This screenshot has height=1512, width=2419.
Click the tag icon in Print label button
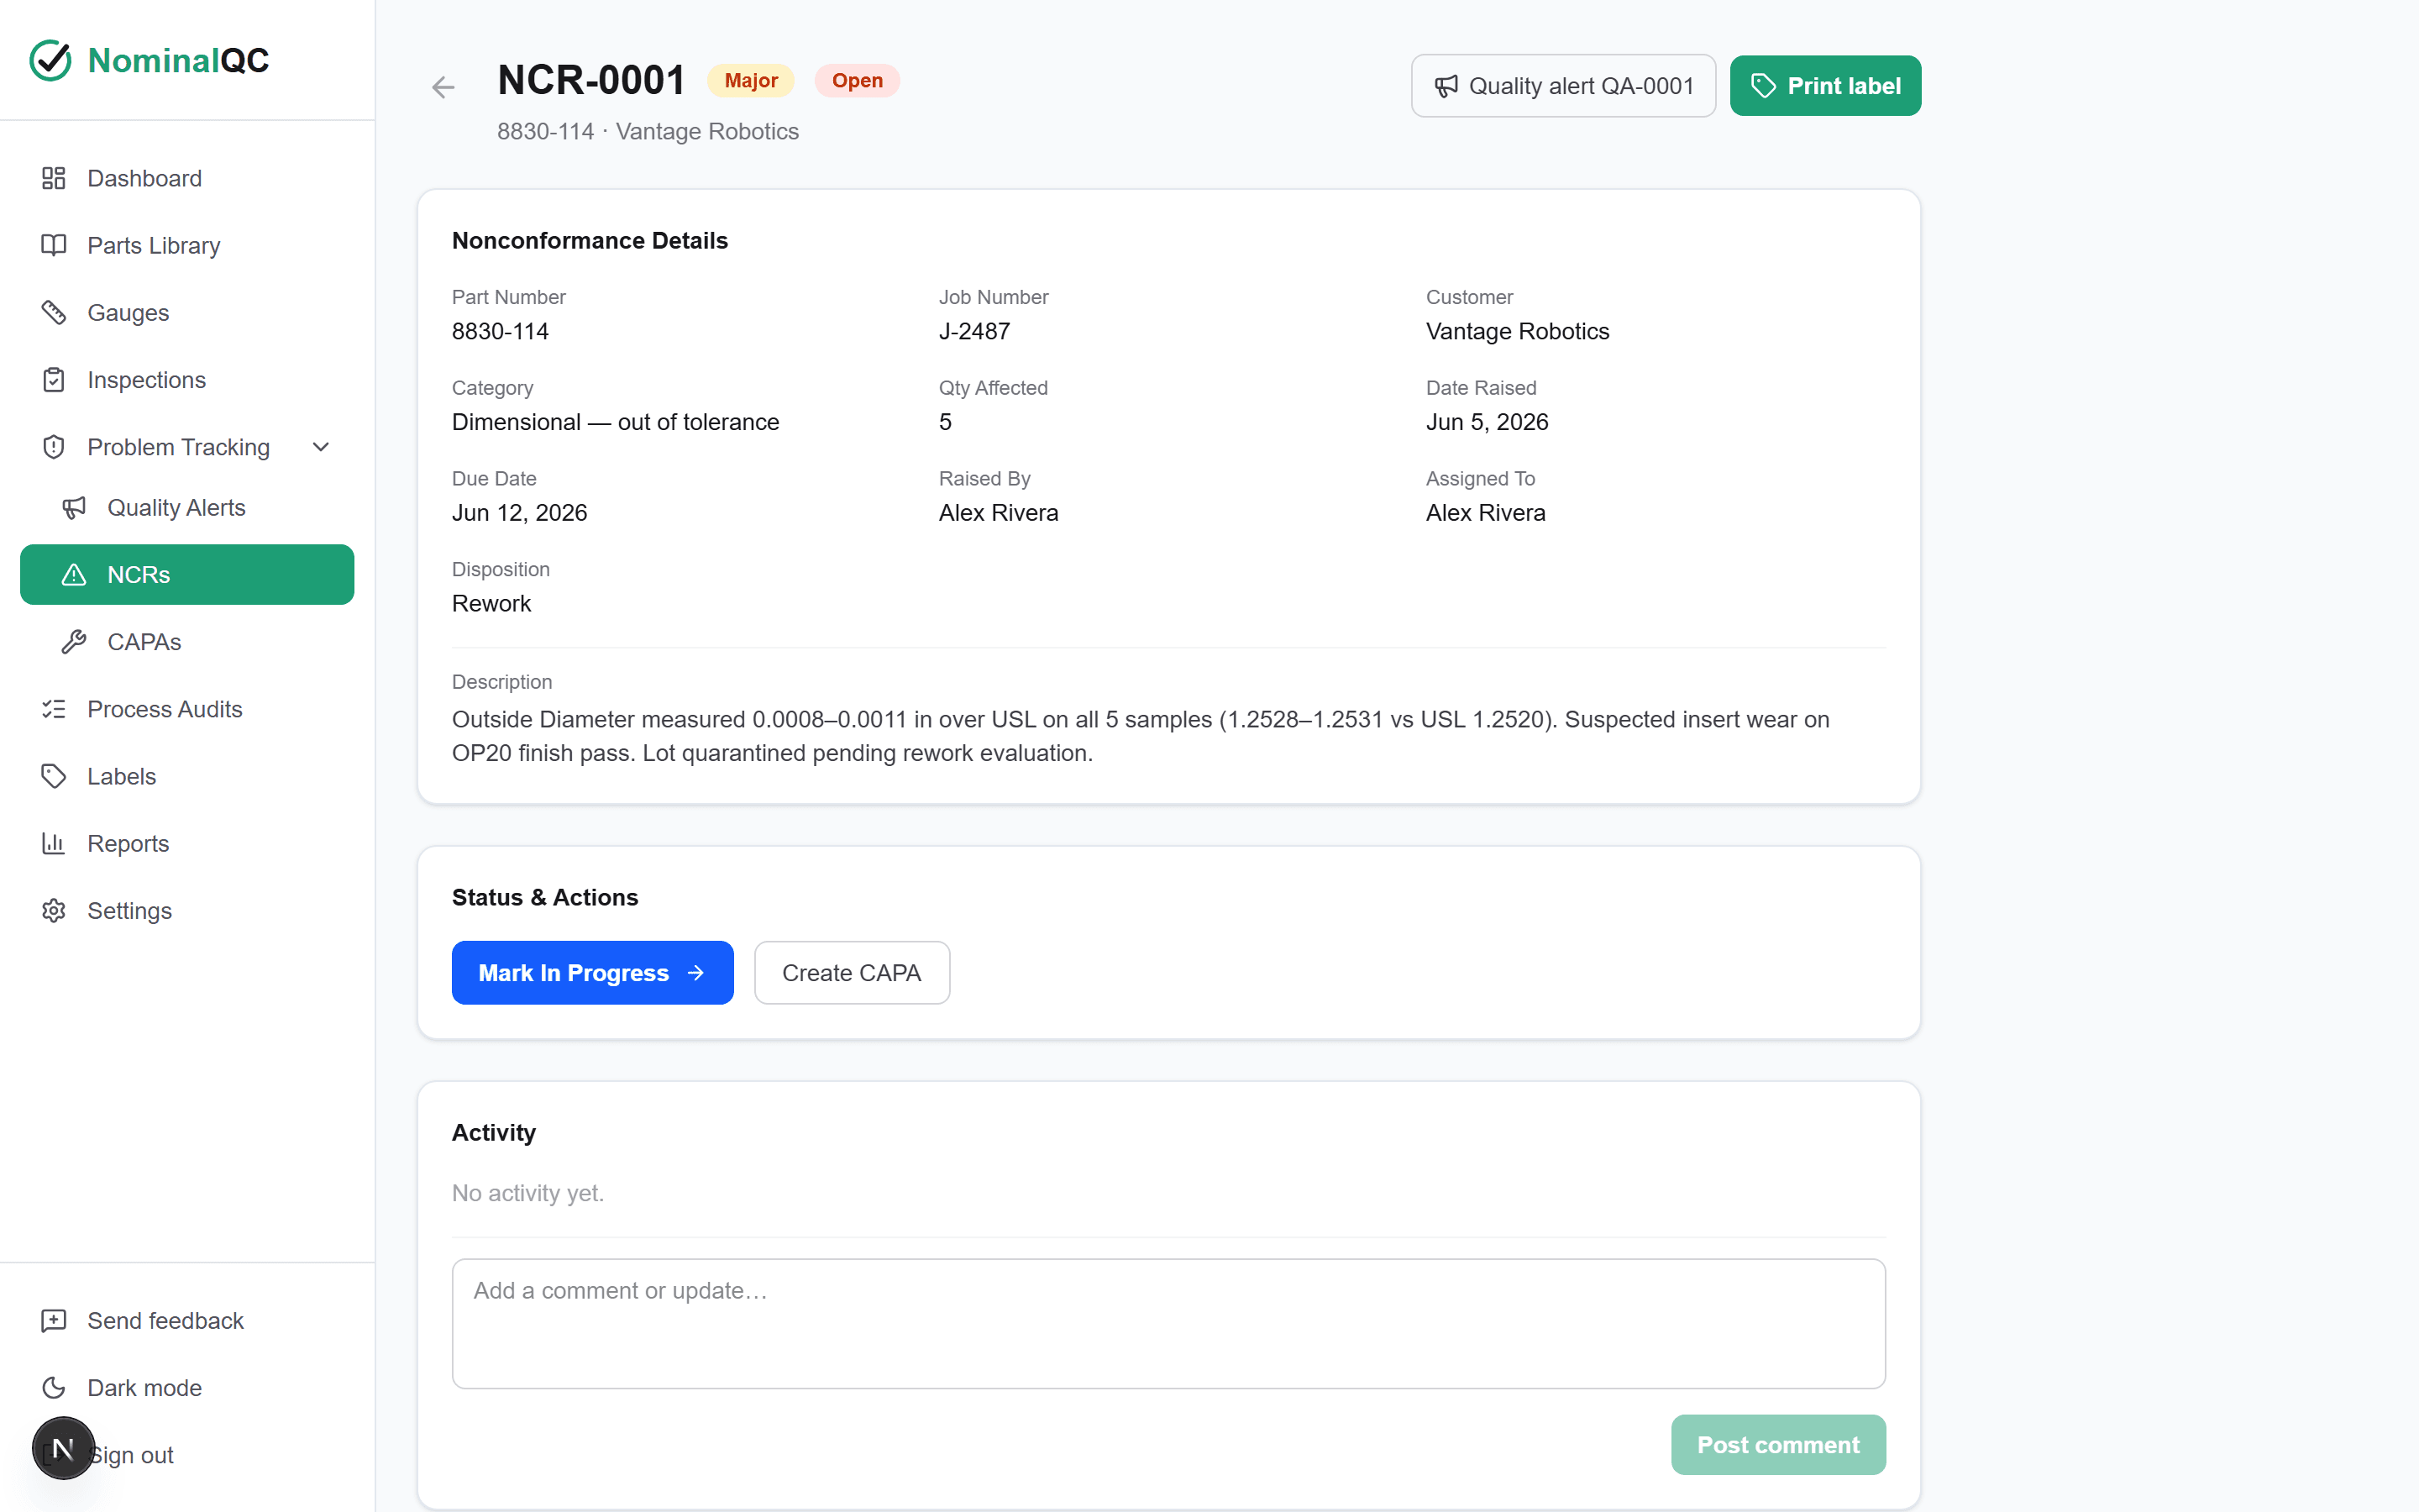click(1763, 86)
